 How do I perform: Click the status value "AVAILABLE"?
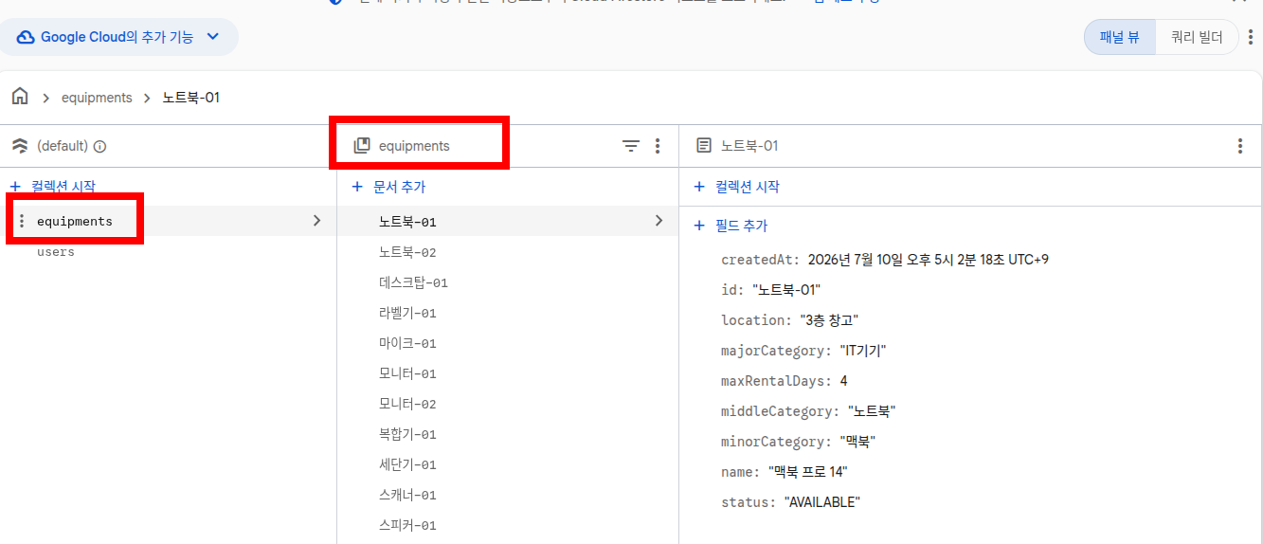(x=821, y=502)
